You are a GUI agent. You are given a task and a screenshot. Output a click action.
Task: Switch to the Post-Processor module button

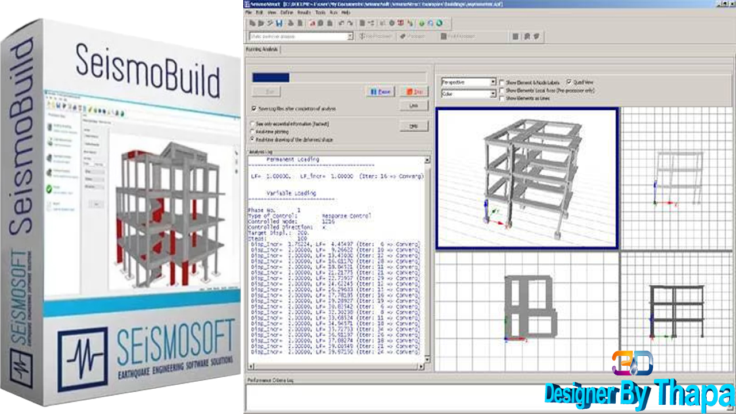457,36
